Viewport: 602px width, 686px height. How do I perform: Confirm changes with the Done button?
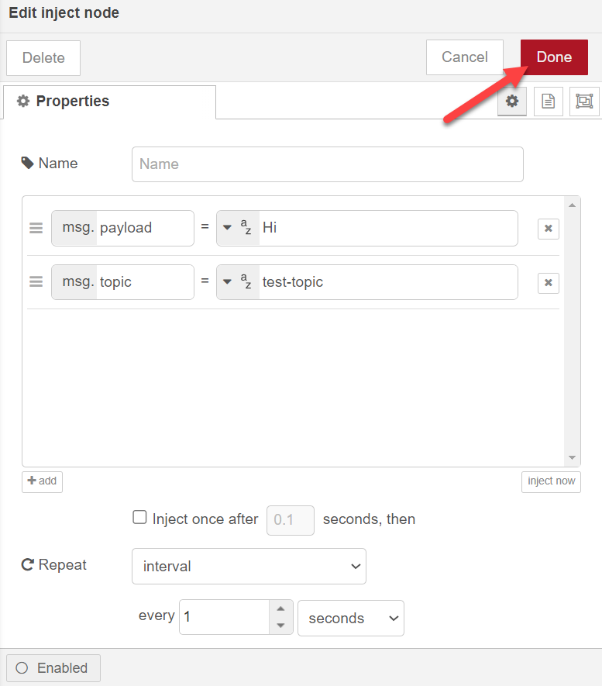(553, 57)
